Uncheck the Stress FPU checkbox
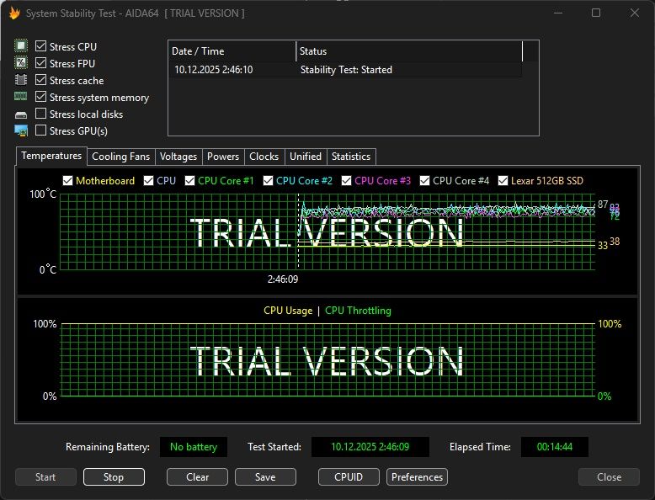 click(40, 63)
